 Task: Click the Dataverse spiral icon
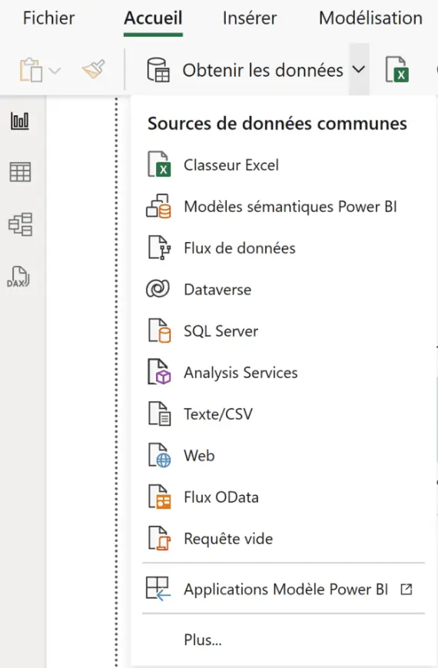pos(158,289)
